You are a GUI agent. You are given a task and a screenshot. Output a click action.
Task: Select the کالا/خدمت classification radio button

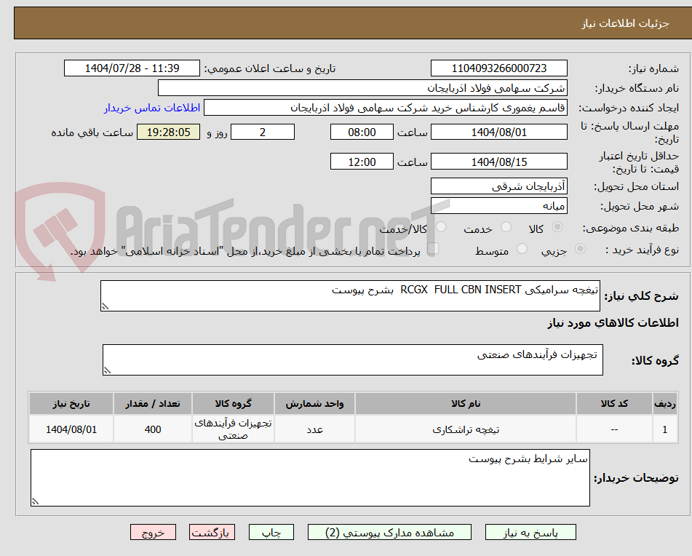(440, 225)
